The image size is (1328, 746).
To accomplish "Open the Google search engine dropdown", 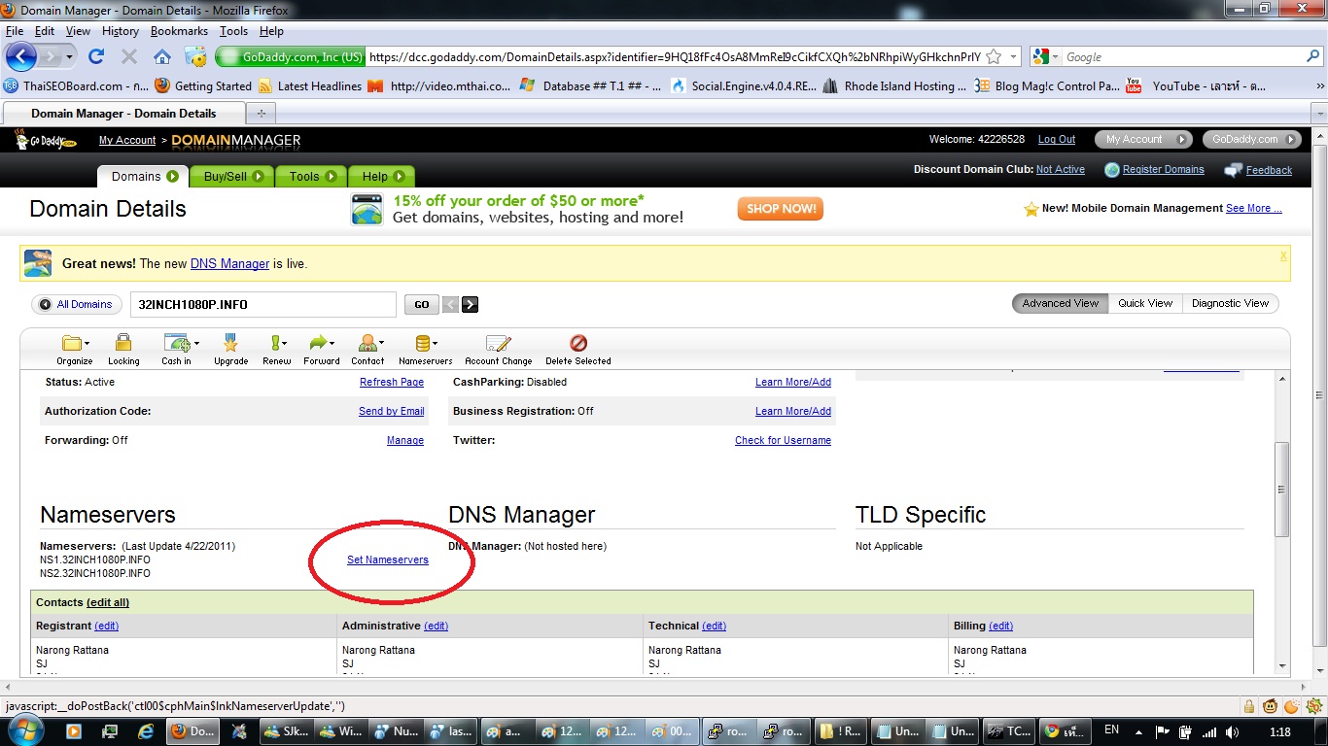I will click(x=1046, y=57).
